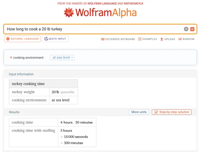
Task: Switch to Natural Language input mode
Action: click(22, 39)
